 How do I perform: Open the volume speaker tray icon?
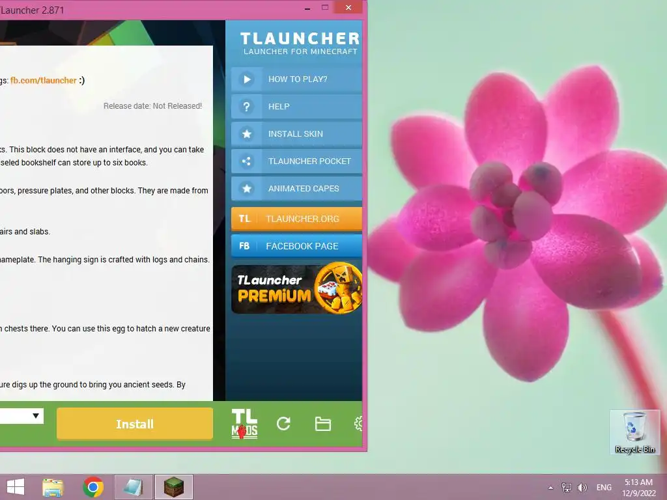pyautogui.click(x=582, y=487)
